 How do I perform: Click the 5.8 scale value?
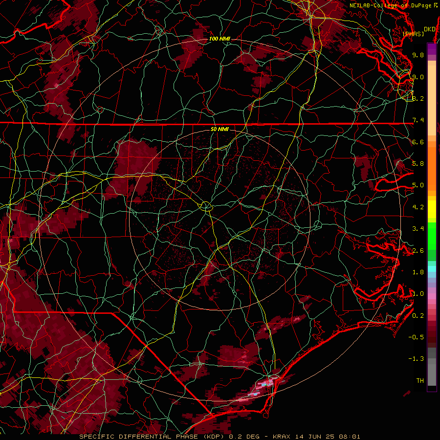coord(418,164)
